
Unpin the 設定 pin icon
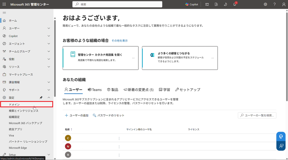(x=41, y=98)
